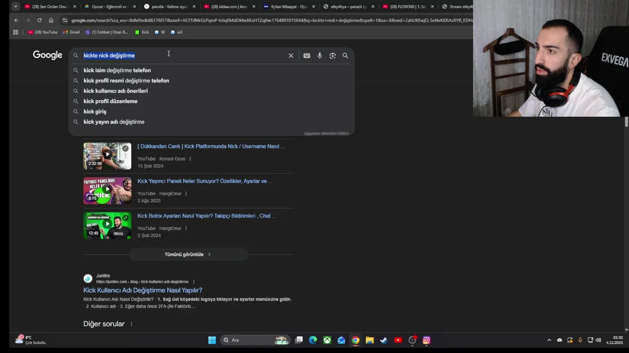
Task: Close the Kylian Mbappé tab
Action: point(314,6)
